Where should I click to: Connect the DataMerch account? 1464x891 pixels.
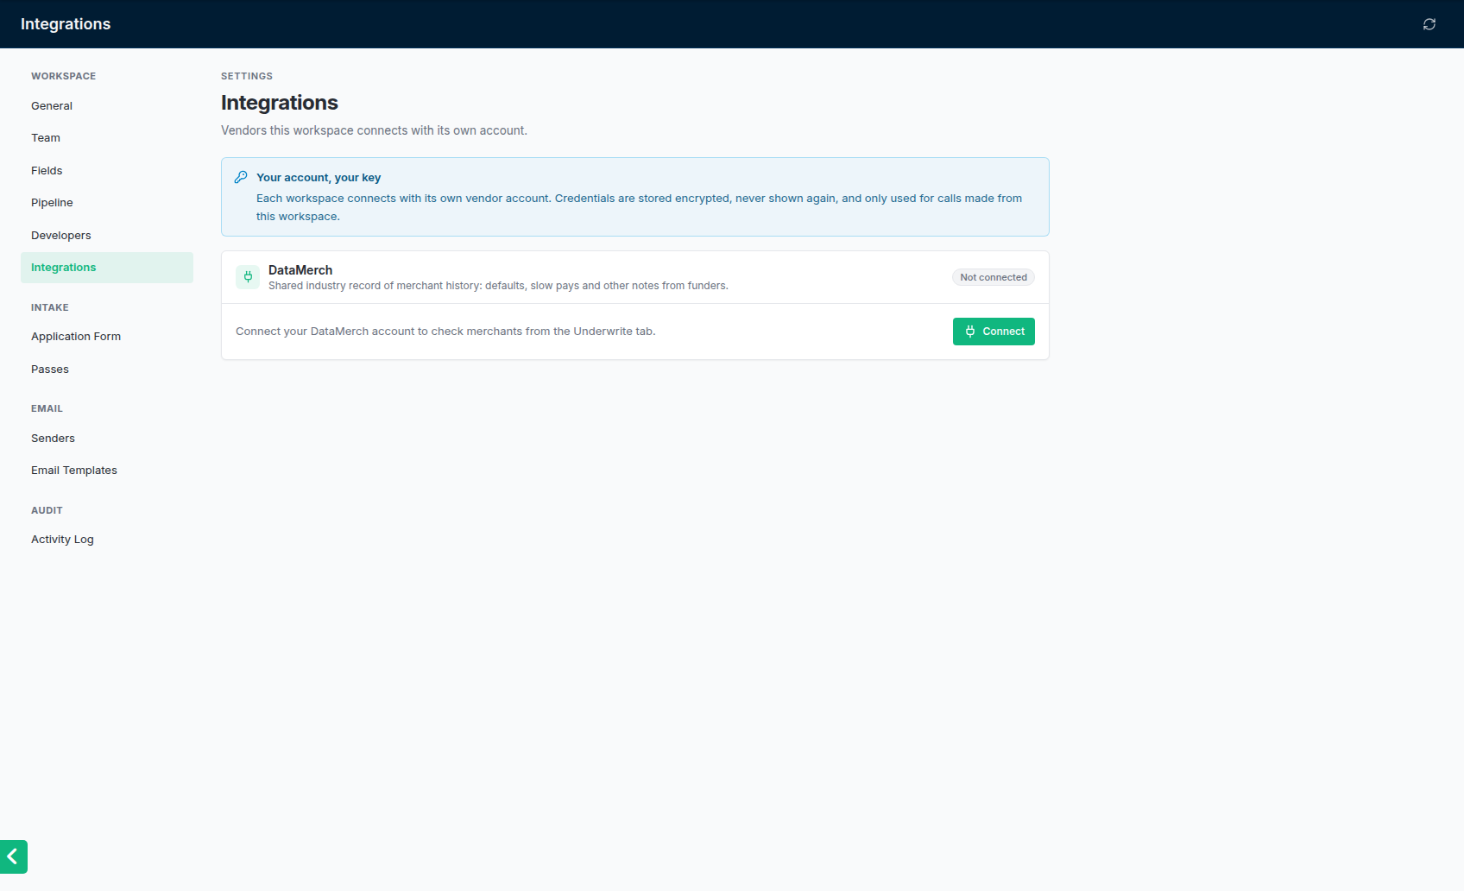994,332
